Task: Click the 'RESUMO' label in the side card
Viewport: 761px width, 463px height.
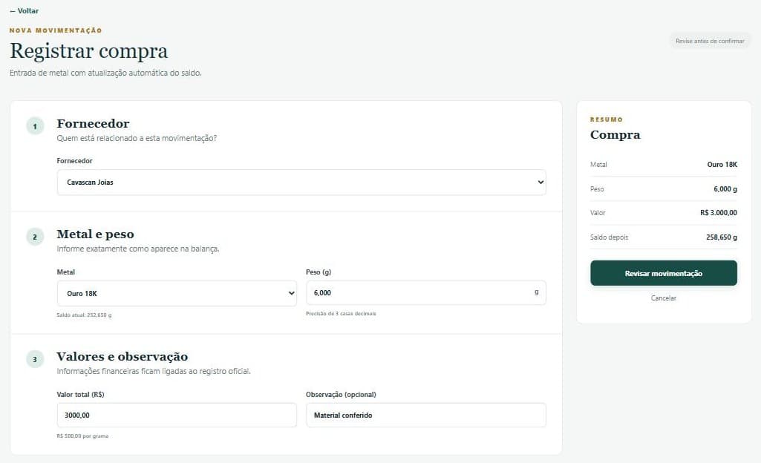Action: tap(606, 119)
